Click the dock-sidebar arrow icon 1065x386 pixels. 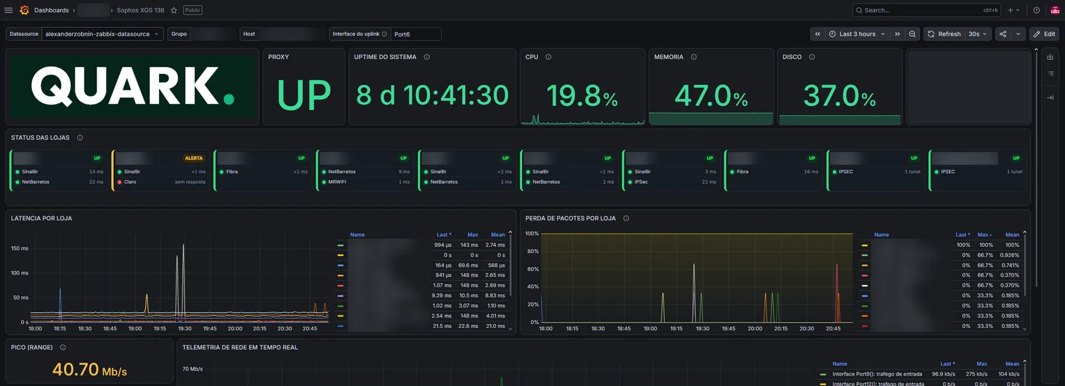pos(1050,97)
